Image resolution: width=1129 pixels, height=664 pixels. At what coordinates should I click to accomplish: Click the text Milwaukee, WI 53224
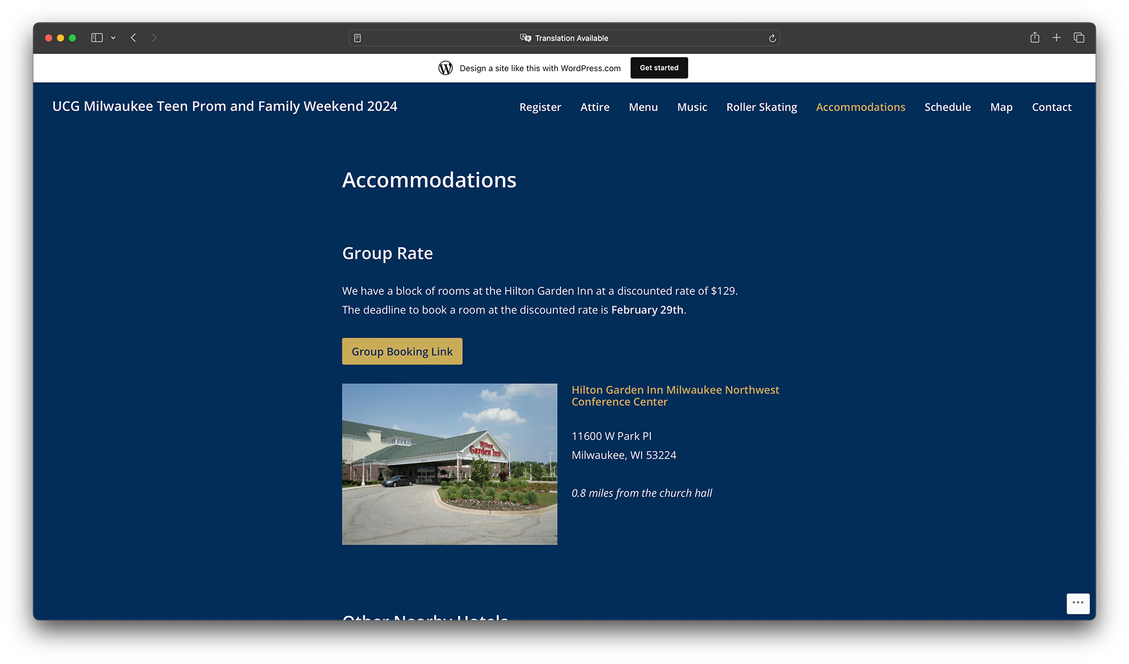point(624,455)
